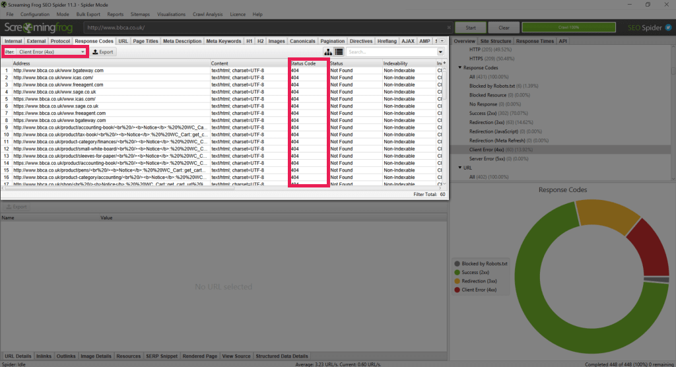Click the upper Export button

[102, 51]
